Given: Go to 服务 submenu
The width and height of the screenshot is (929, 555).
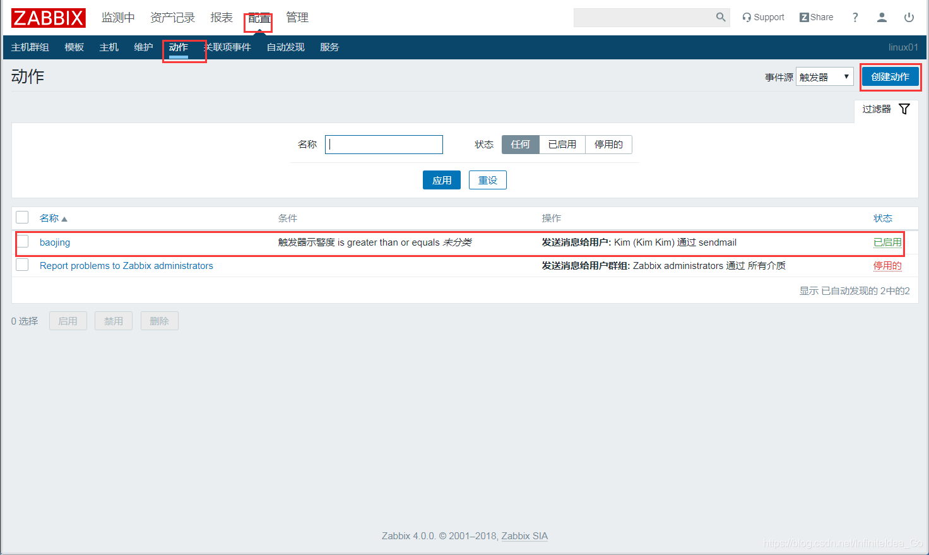Looking at the screenshot, I should coord(329,47).
